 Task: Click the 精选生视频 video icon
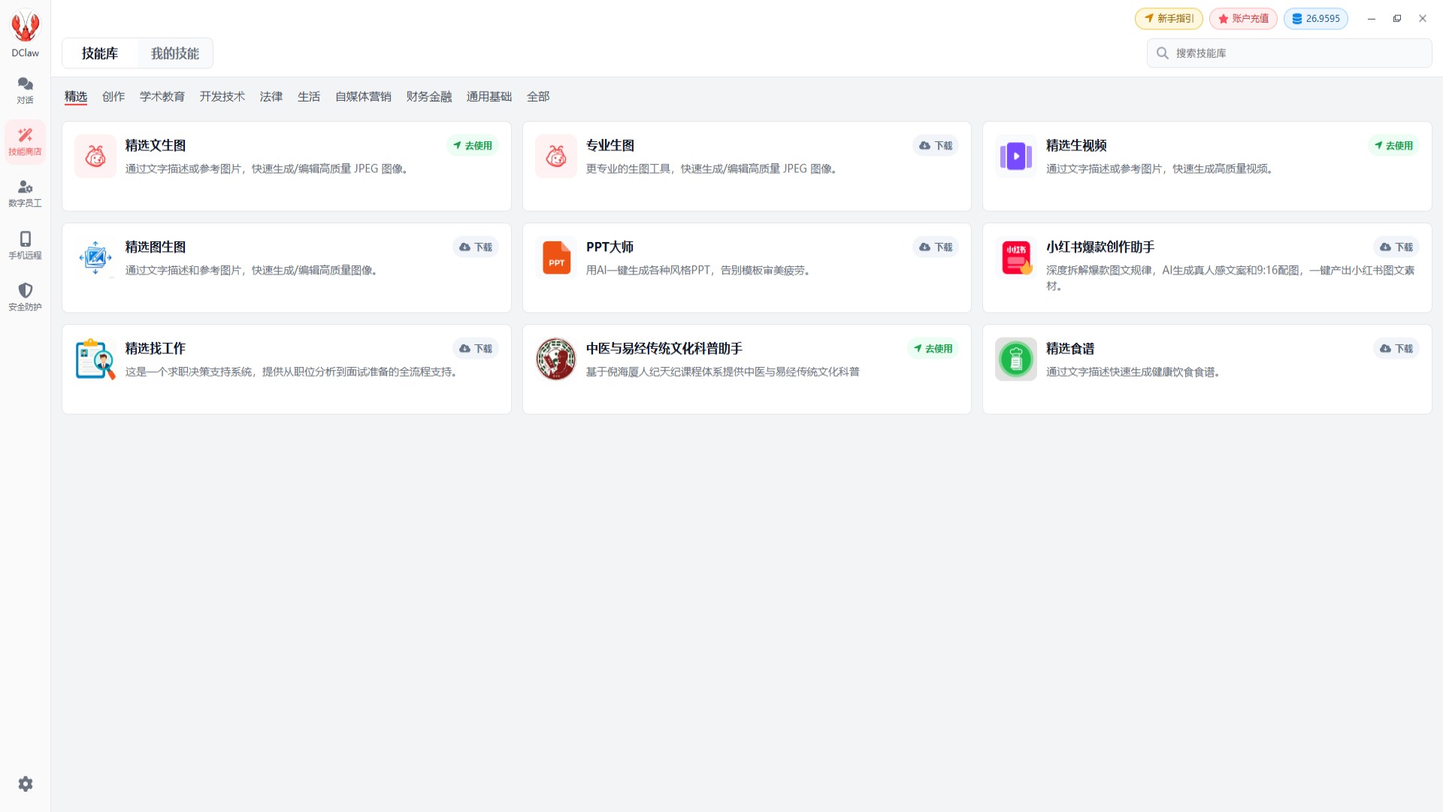coord(1016,156)
